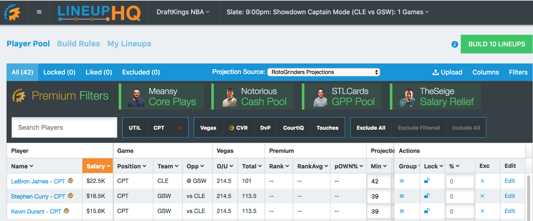Click Build 10 Lineups button

click(x=496, y=44)
